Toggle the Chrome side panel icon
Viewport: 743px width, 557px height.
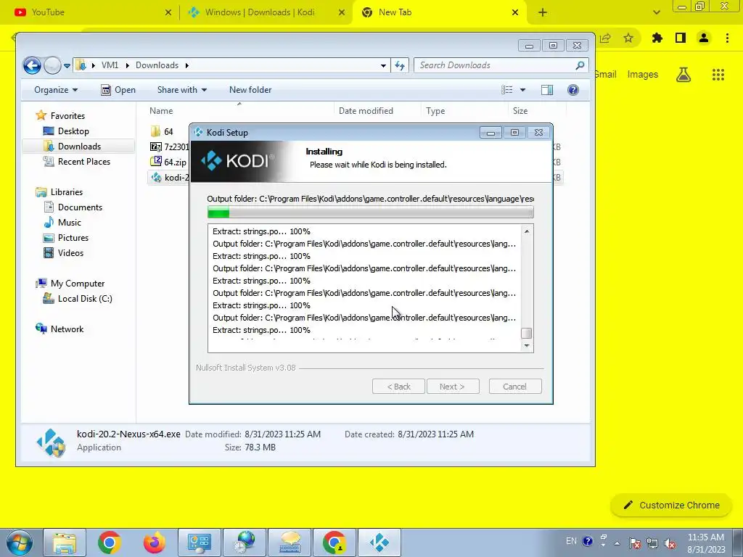click(681, 38)
